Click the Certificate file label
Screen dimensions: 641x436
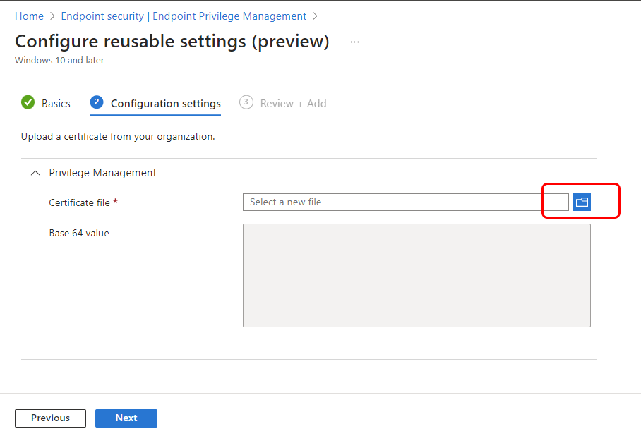(x=79, y=202)
